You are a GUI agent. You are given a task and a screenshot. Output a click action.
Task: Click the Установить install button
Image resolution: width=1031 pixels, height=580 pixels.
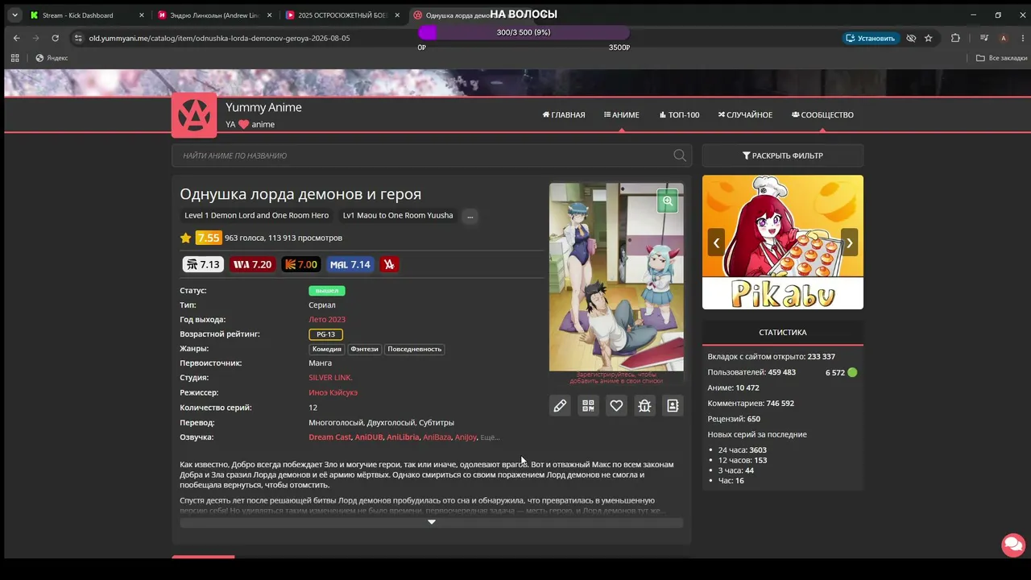point(871,38)
